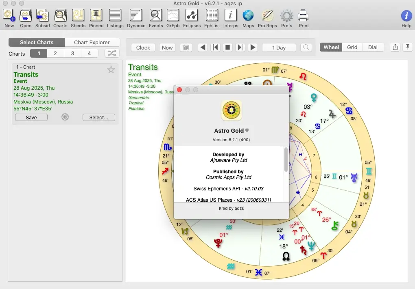Click the shuffle charts icon
This screenshot has height=289, width=415.
click(x=112, y=53)
